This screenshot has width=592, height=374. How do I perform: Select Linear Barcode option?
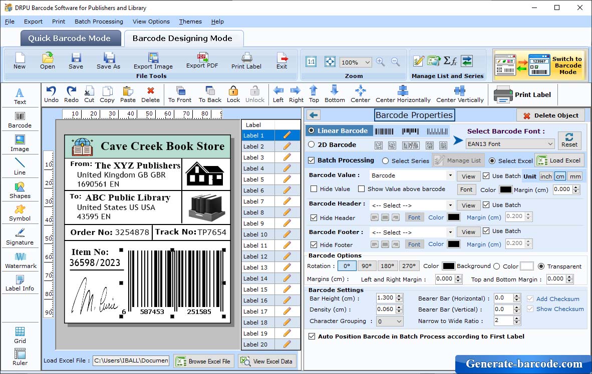tap(338, 131)
